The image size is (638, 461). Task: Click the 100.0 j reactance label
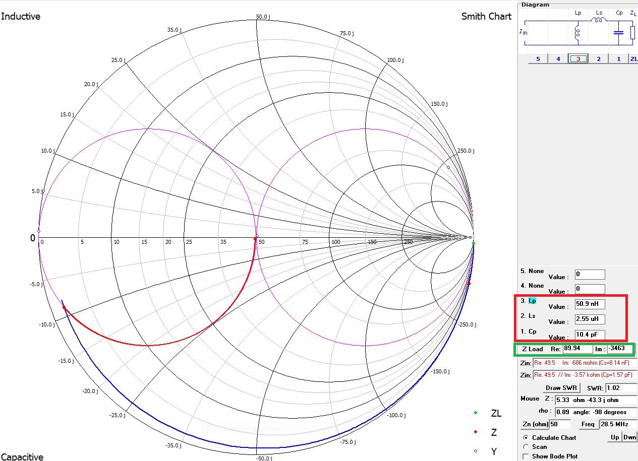coord(395,60)
